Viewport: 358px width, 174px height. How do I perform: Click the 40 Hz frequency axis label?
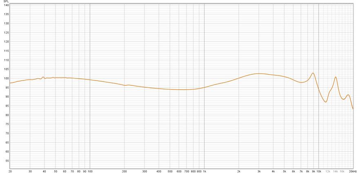44,171
